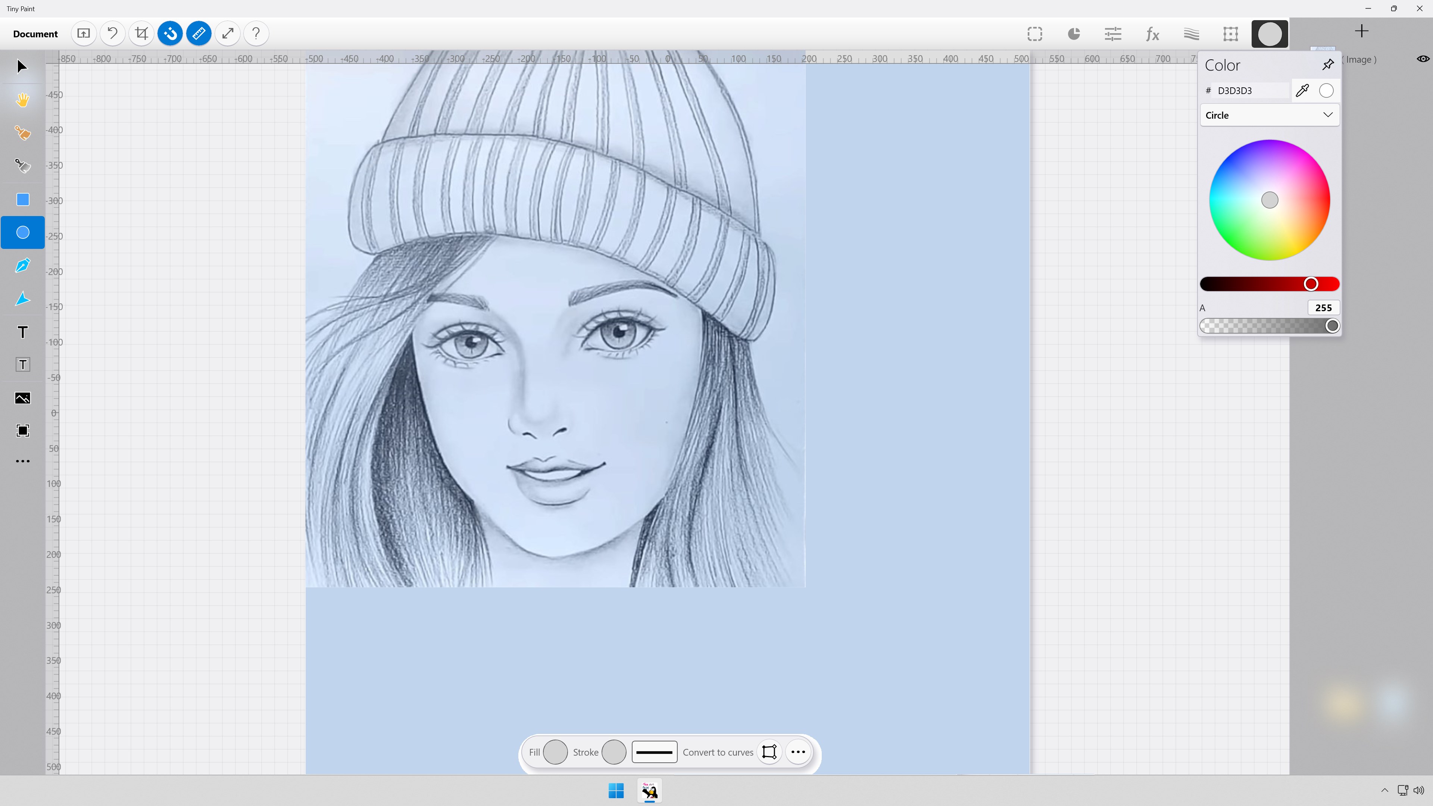Screen dimensions: 1433x806
Task: Open the more tools ellipsis in sidebar
Action: 22,461
